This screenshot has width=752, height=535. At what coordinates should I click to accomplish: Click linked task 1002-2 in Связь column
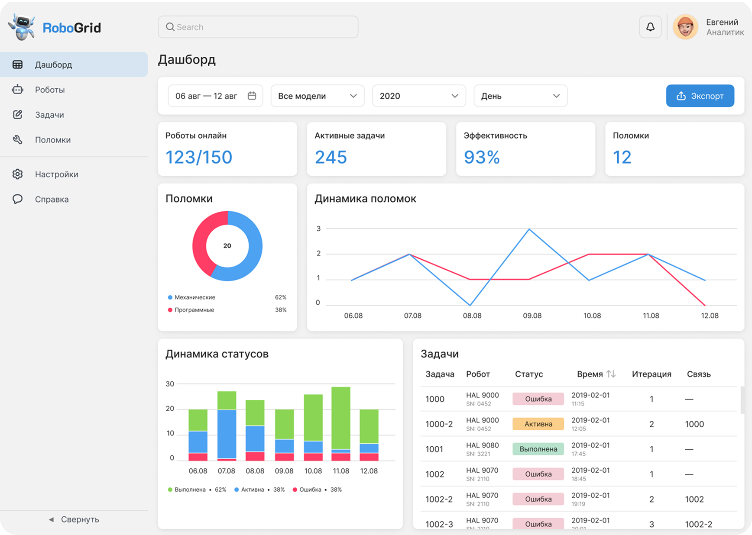[x=699, y=525]
